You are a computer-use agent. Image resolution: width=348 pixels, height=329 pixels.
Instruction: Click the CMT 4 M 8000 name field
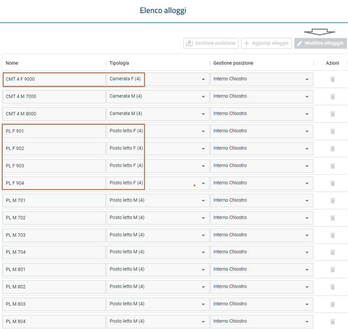pos(54,114)
